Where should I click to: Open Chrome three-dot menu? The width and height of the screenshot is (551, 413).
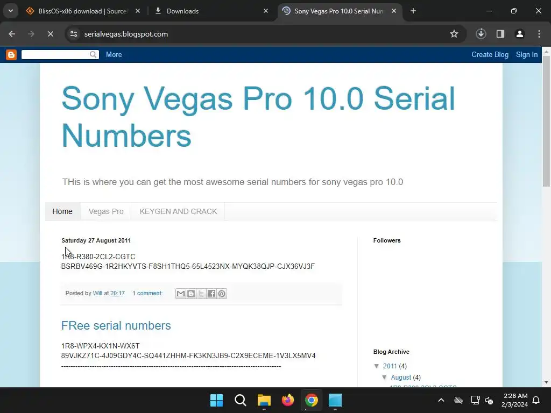(x=539, y=34)
